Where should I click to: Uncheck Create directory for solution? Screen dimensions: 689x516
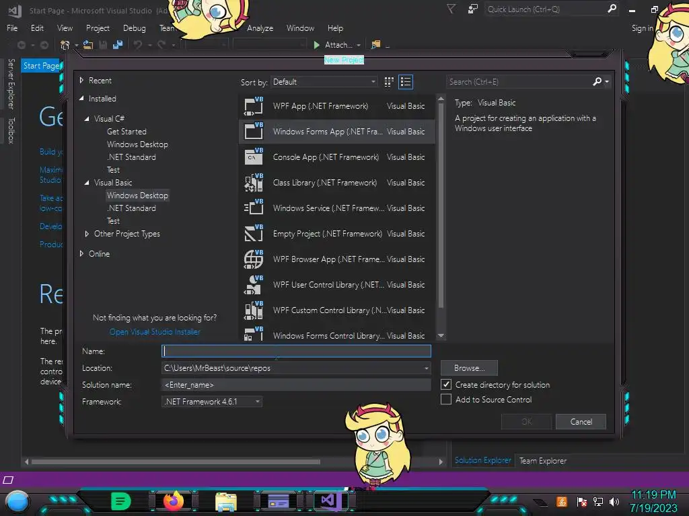[x=446, y=385]
